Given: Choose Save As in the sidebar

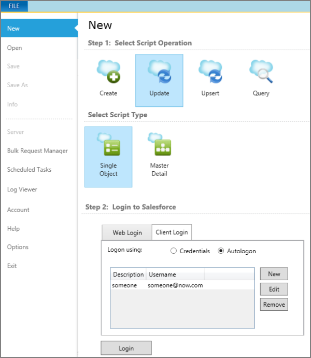Looking at the screenshot, I should (x=17, y=85).
